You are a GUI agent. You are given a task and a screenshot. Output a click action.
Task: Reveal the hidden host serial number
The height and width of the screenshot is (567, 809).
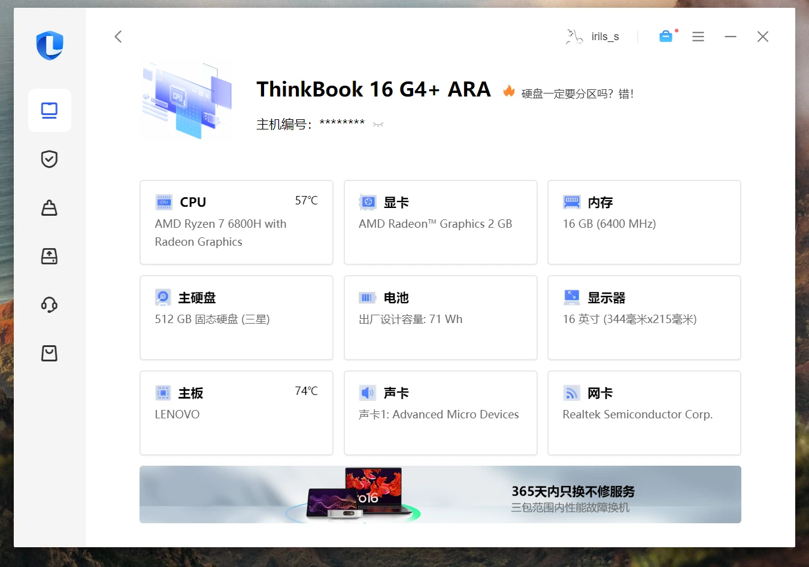378,125
